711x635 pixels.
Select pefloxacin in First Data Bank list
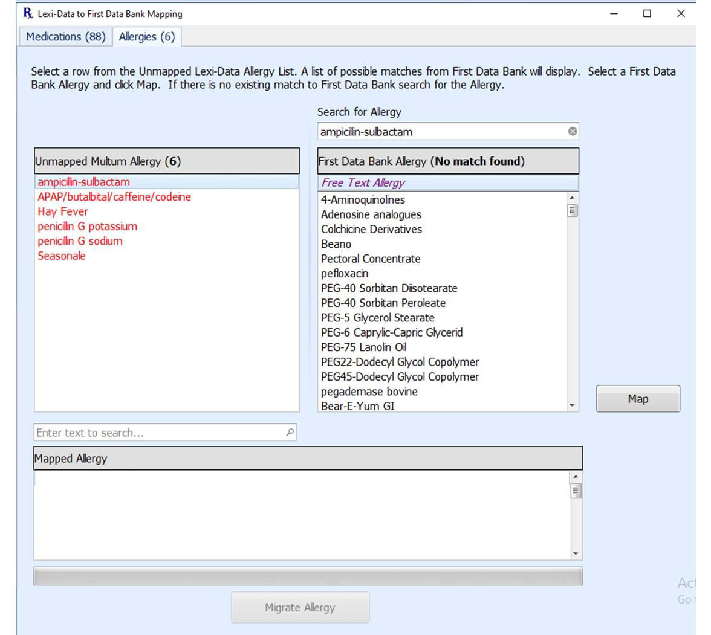tap(345, 274)
